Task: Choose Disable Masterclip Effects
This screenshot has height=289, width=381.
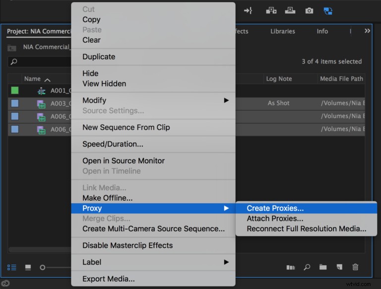Action: tap(153, 245)
